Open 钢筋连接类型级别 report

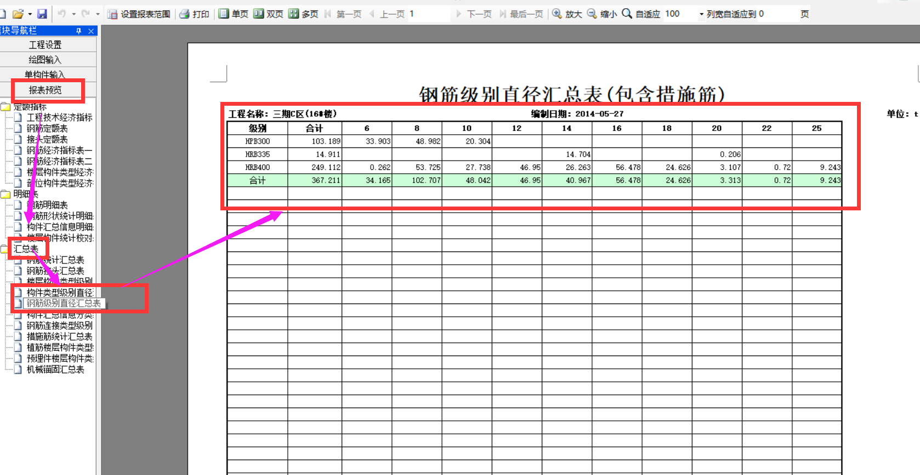[x=59, y=325]
